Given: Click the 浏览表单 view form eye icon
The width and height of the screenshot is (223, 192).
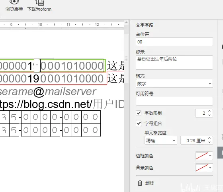Looking at the screenshot, I should [14, 2].
